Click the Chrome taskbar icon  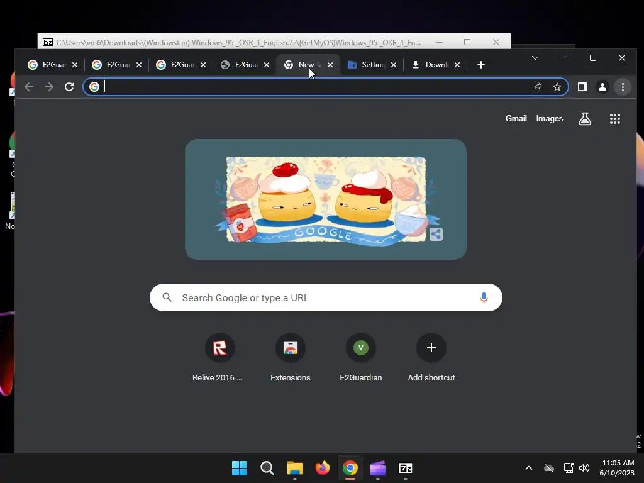(350, 468)
